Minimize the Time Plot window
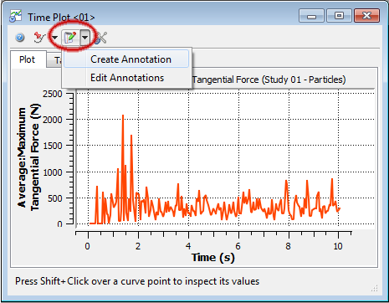Viewport: 389px width, 303px height. [x=311, y=16]
